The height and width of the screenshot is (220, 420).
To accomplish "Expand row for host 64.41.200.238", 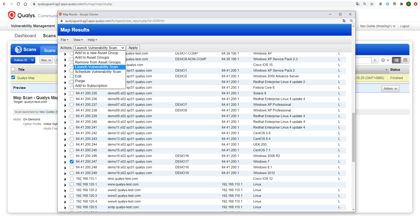I will (65, 111).
